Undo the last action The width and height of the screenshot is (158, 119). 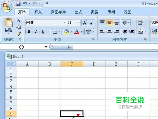point(25,4)
